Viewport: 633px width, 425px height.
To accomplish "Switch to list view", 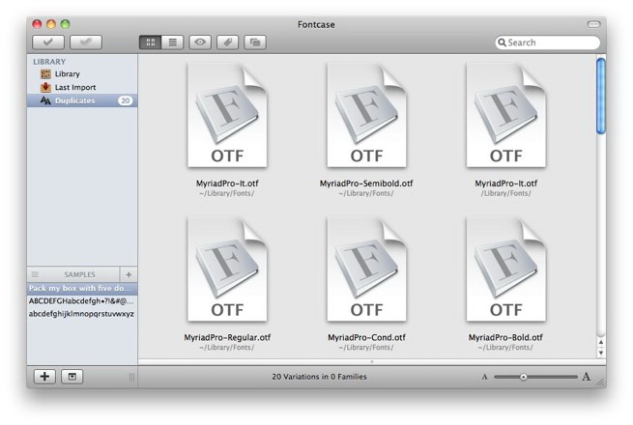I will click(x=172, y=42).
